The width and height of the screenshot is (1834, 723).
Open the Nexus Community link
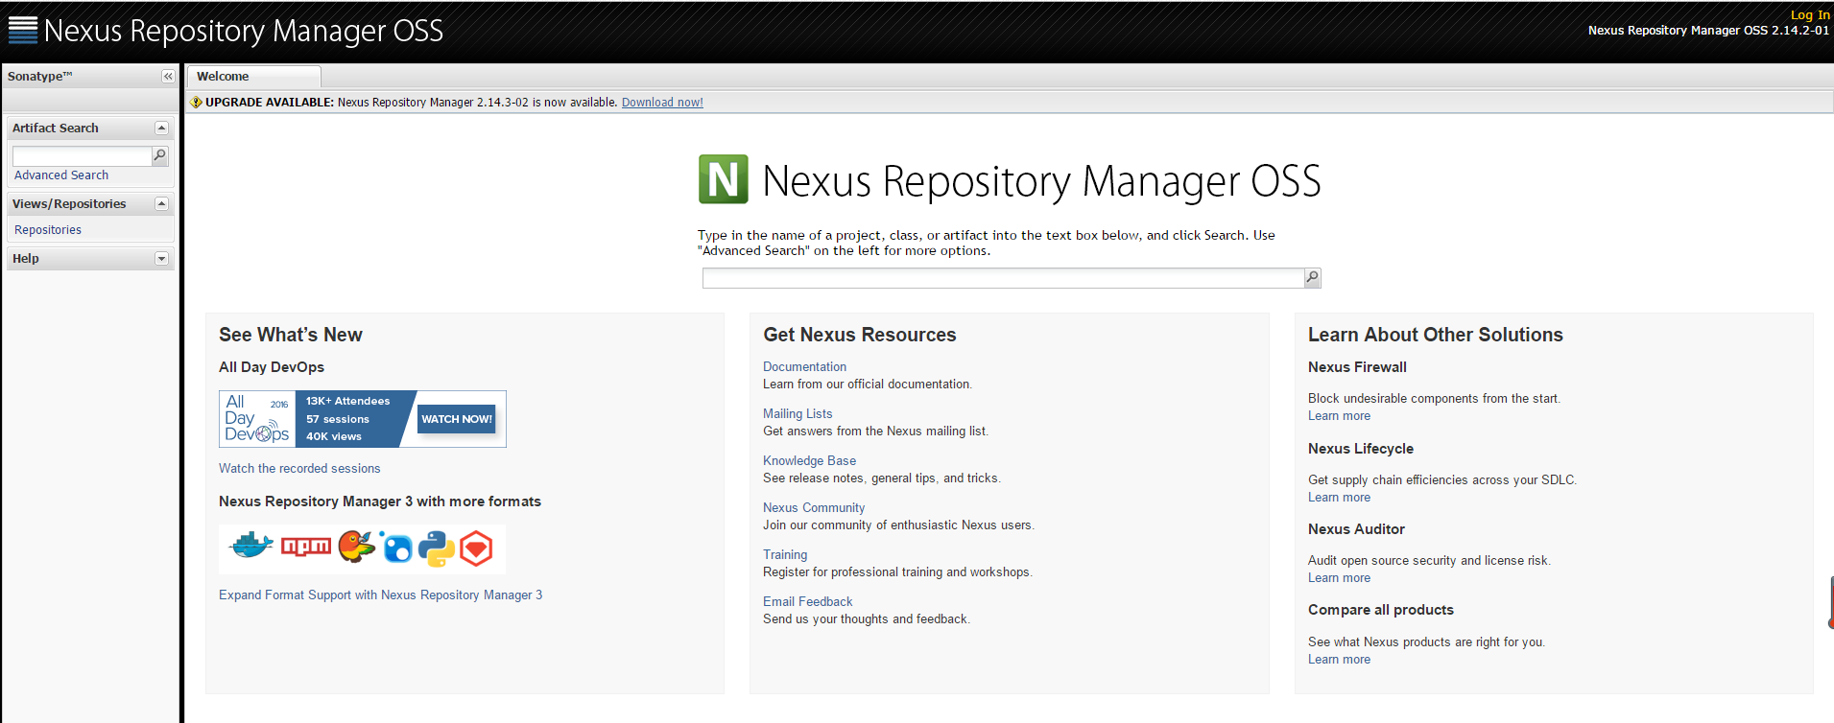814,508
